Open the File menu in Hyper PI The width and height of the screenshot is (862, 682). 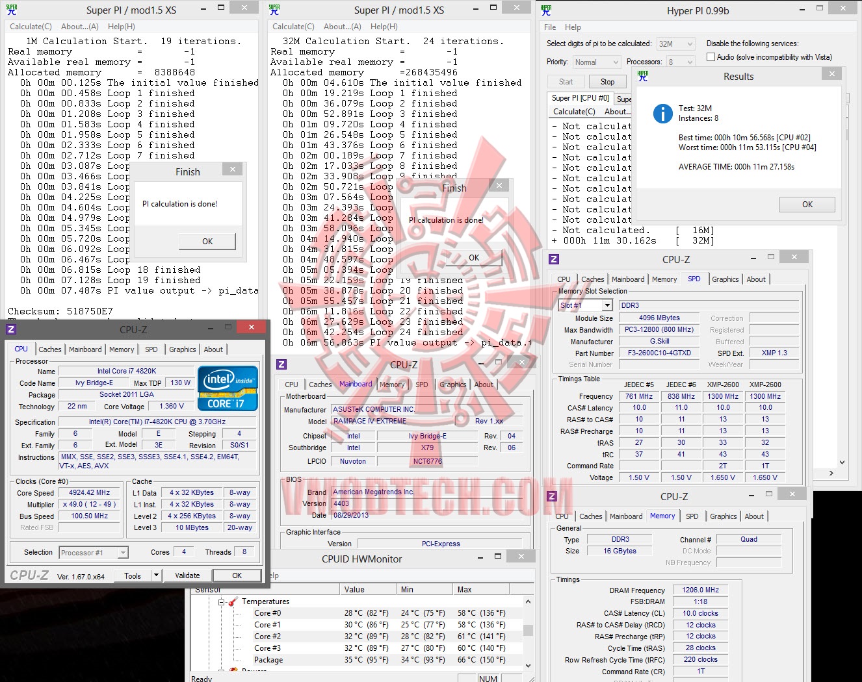[x=550, y=27]
